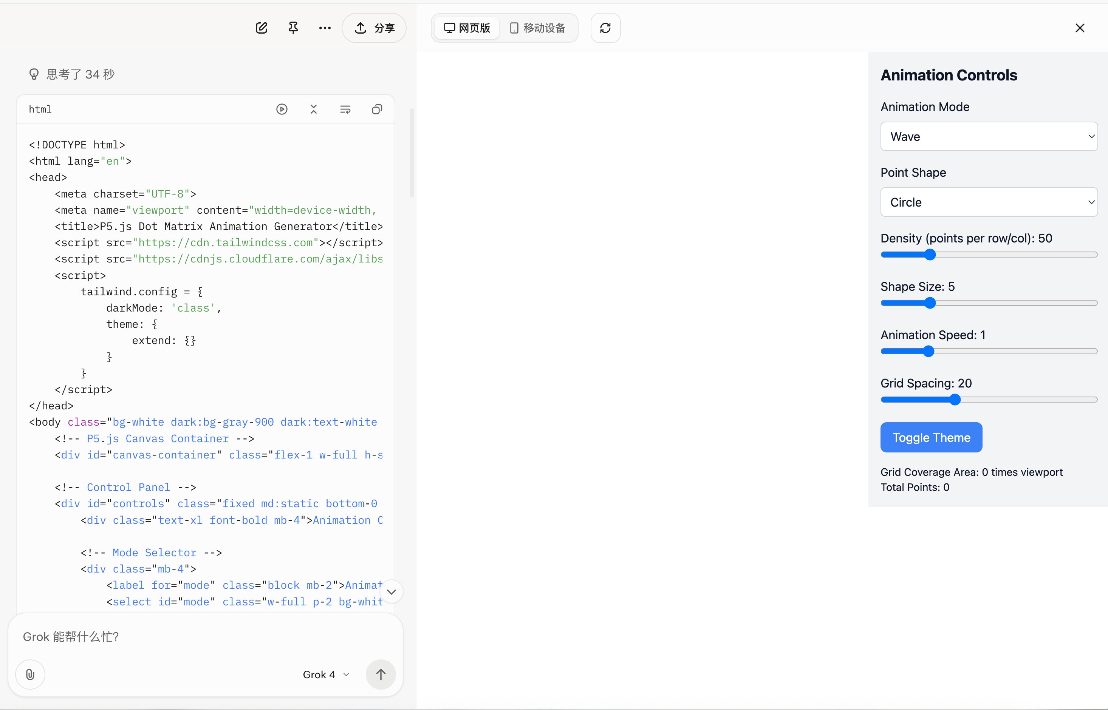
Task: Open the Point Shape dropdown showing Circle
Action: 989,202
